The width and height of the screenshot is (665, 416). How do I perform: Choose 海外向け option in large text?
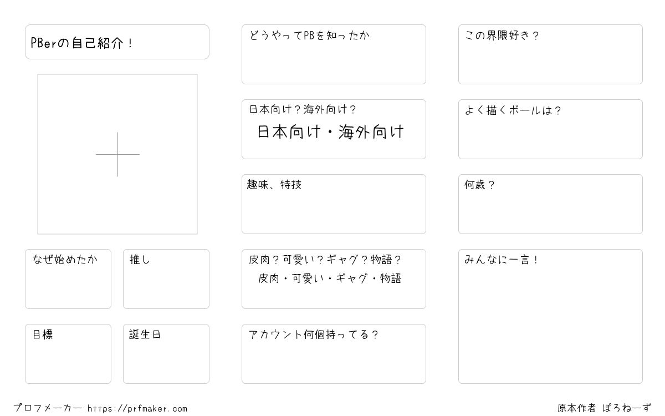(371, 132)
